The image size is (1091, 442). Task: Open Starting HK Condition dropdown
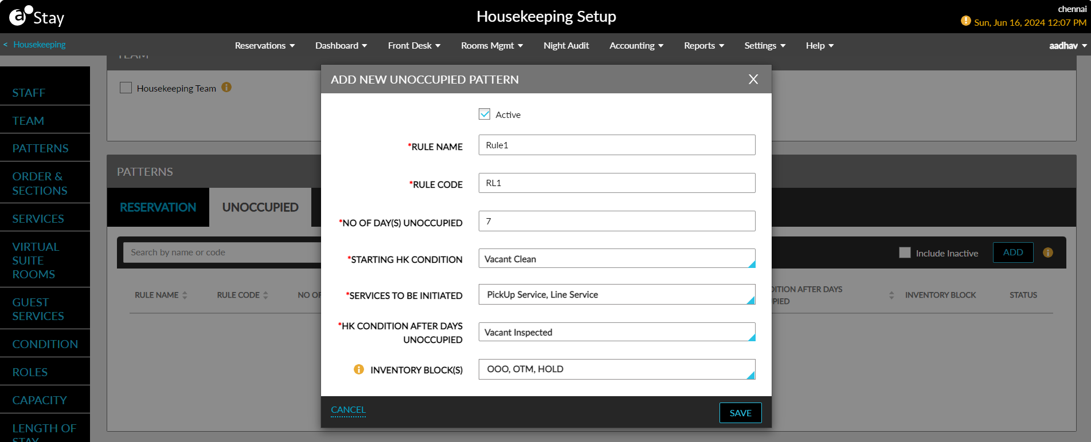pyautogui.click(x=617, y=258)
